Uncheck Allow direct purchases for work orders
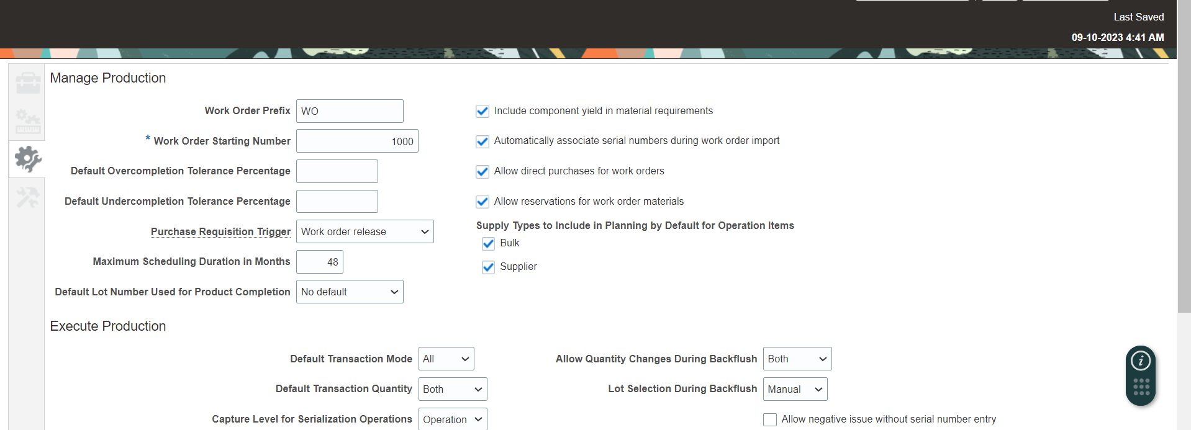The image size is (1191, 430). pos(482,171)
